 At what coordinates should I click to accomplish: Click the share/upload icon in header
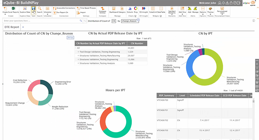pos(231,3)
